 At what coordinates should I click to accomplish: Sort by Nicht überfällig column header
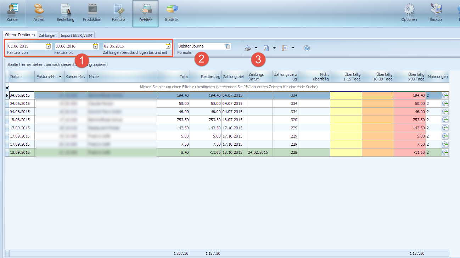coord(314,77)
